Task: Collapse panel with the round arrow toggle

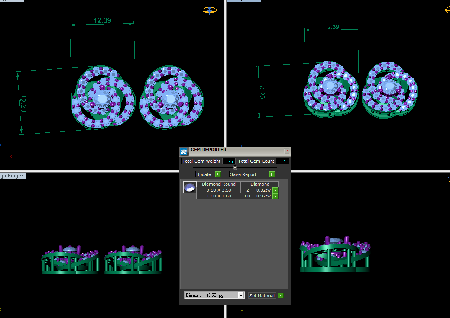Action: (235, 168)
